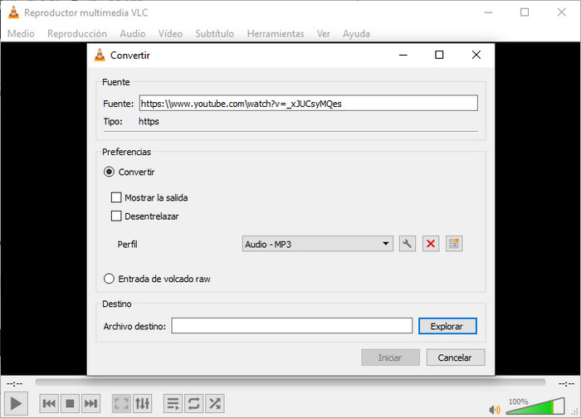The height and width of the screenshot is (418, 581).
Task: Open the Perfil Audio - MP3 dropdown
Action: [318, 244]
